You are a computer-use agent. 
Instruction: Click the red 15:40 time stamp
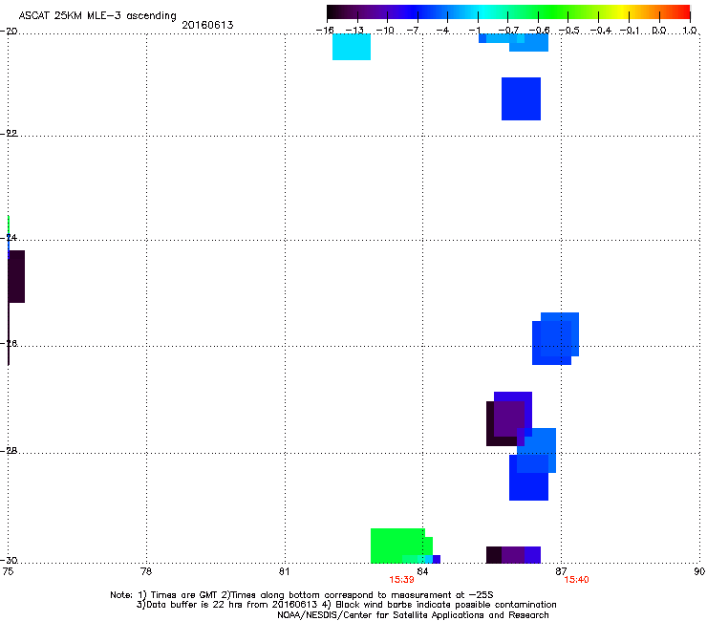coord(576,580)
